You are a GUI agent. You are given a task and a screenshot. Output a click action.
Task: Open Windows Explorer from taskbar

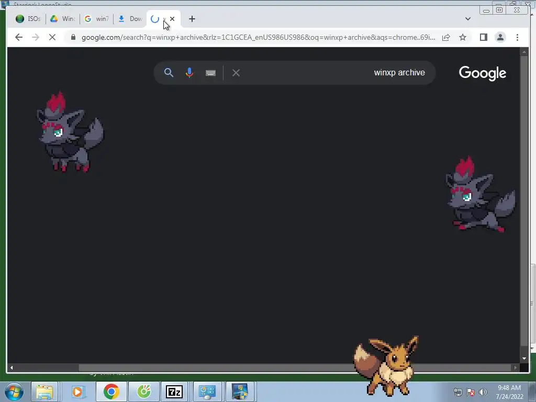44,392
